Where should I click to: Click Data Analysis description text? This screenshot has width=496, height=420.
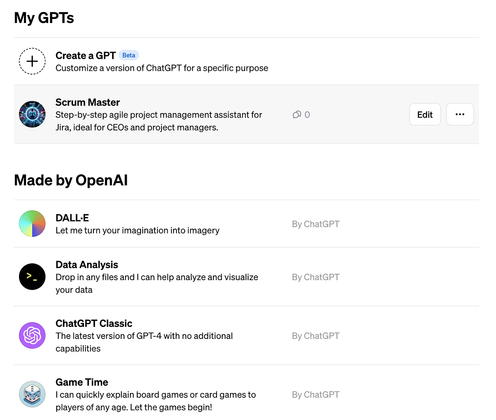click(x=157, y=283)
